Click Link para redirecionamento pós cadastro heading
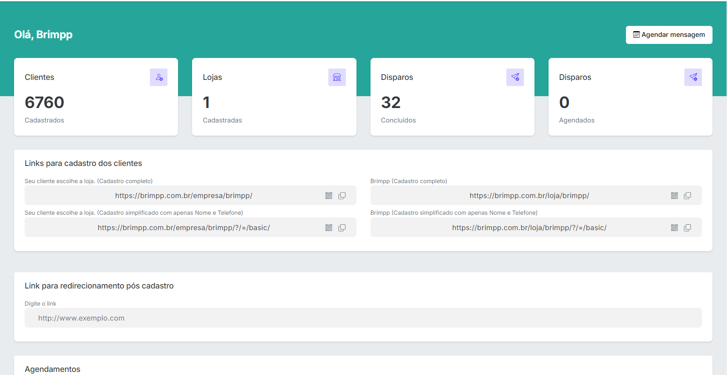Viewport: 727px width, 375px height. click(99, 286)
